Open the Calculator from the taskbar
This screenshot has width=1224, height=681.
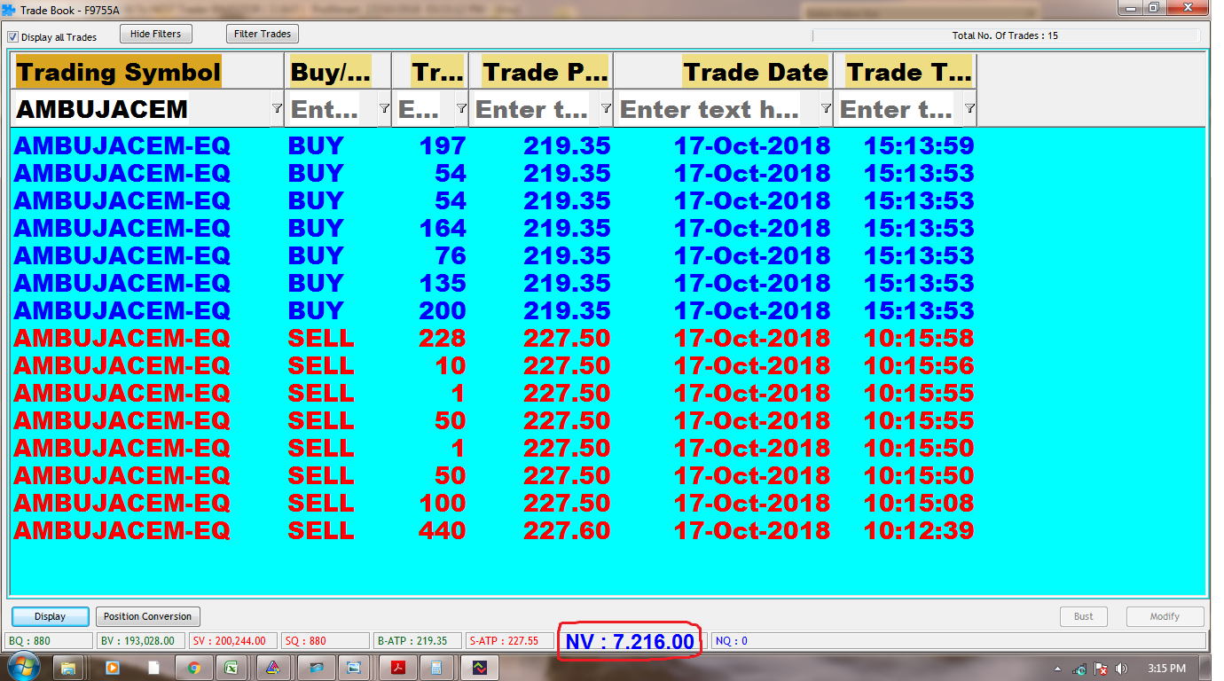click(x=436, y=668)
